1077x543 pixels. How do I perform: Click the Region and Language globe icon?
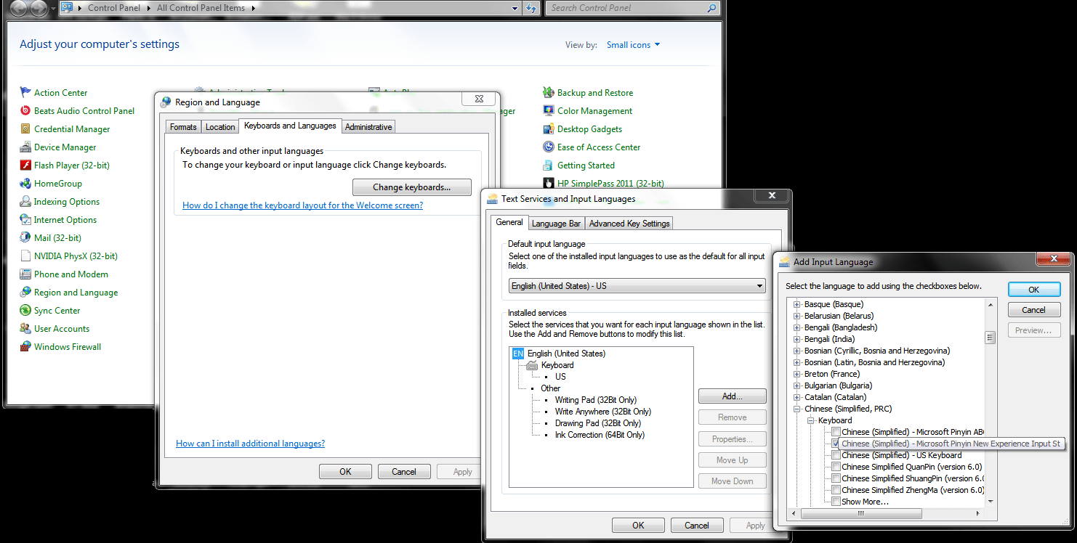[26, 293]
